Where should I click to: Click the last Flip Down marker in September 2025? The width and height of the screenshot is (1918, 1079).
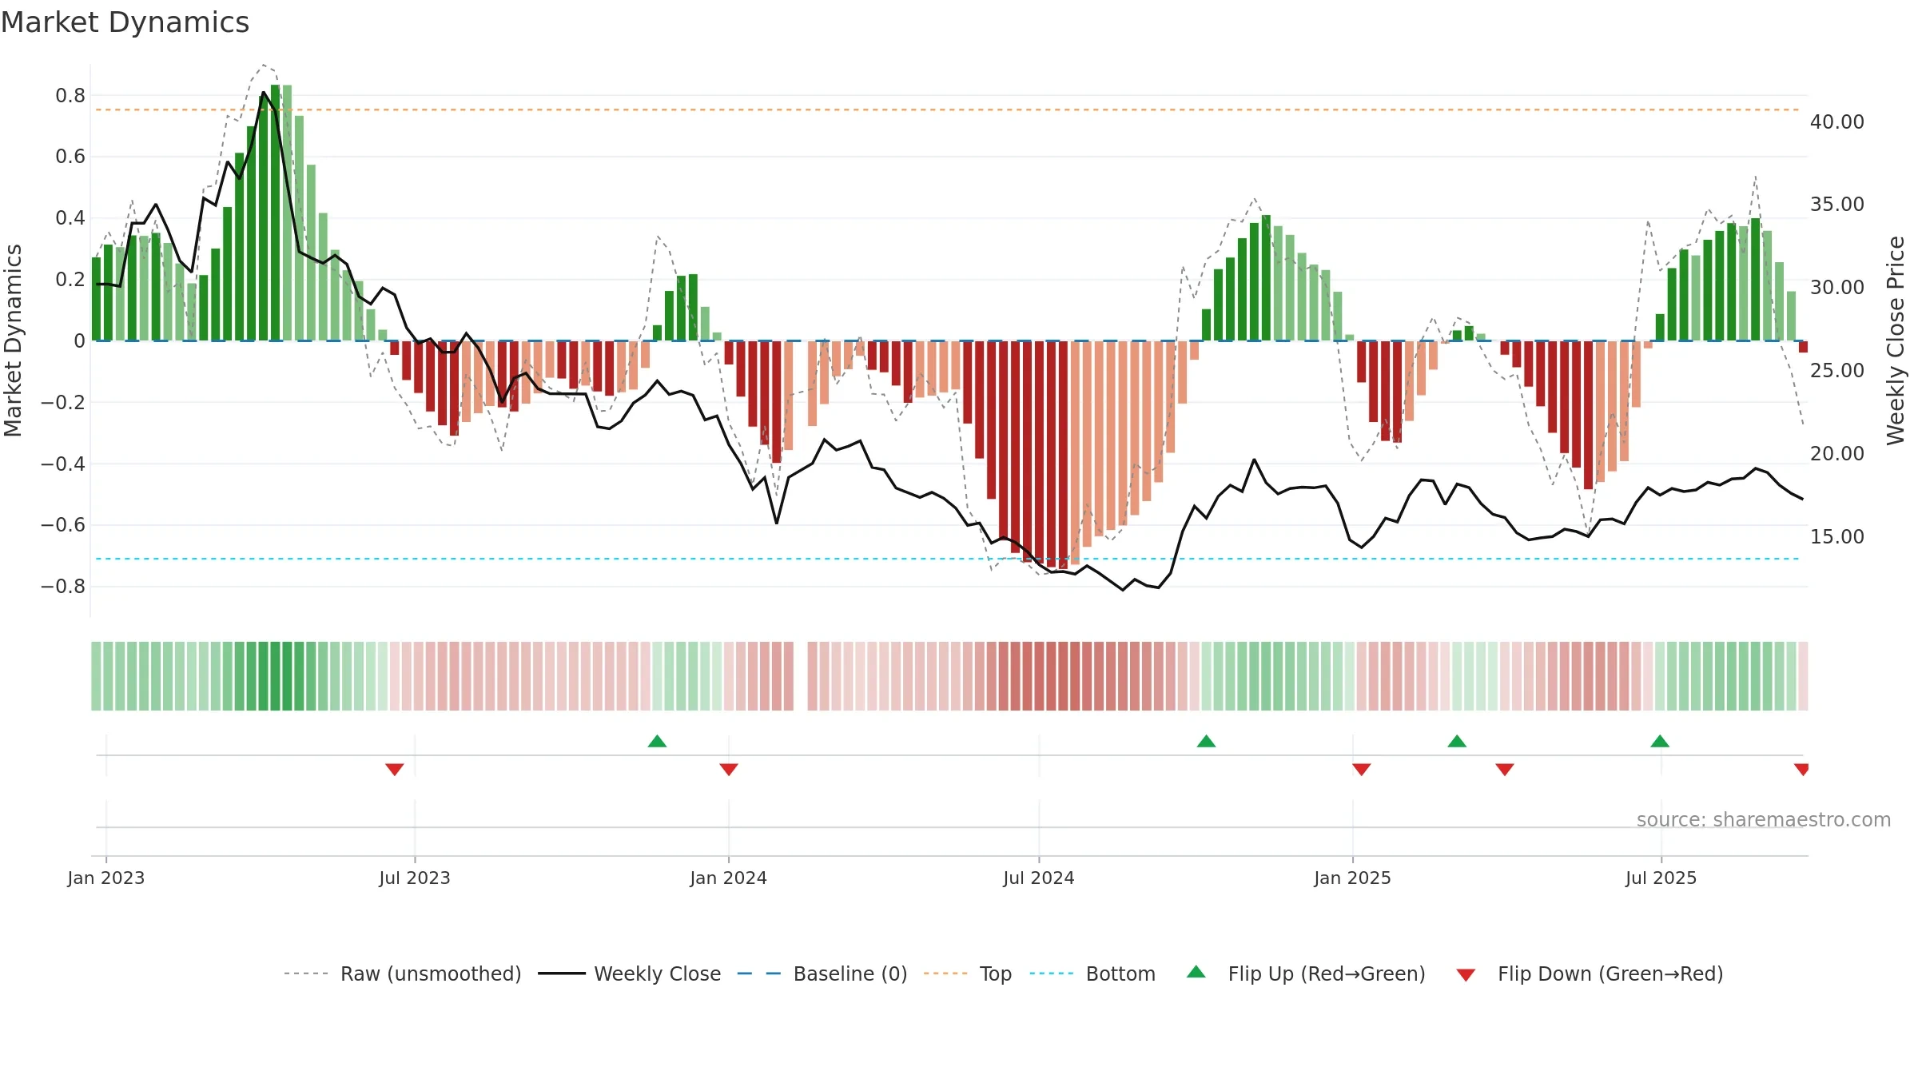1801,769
